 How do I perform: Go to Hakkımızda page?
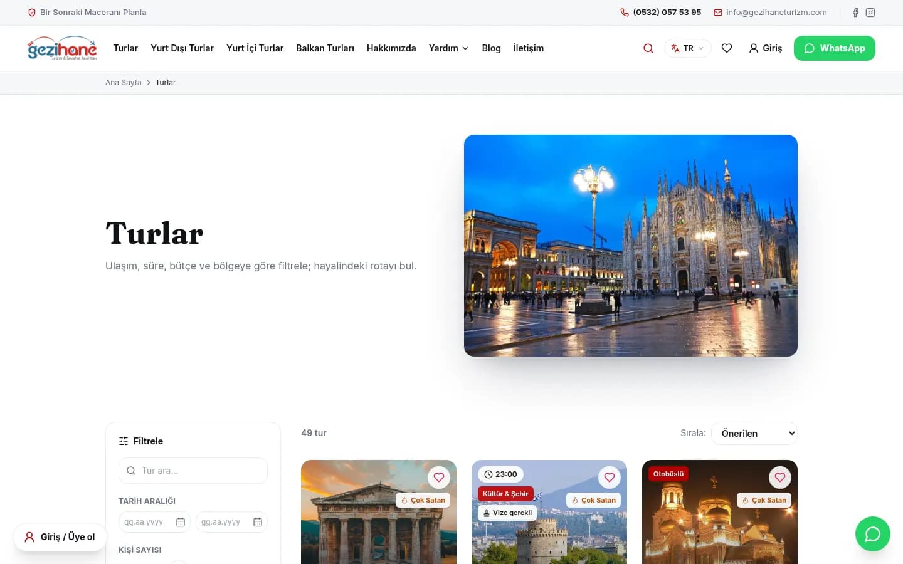[x=391, y=48]
